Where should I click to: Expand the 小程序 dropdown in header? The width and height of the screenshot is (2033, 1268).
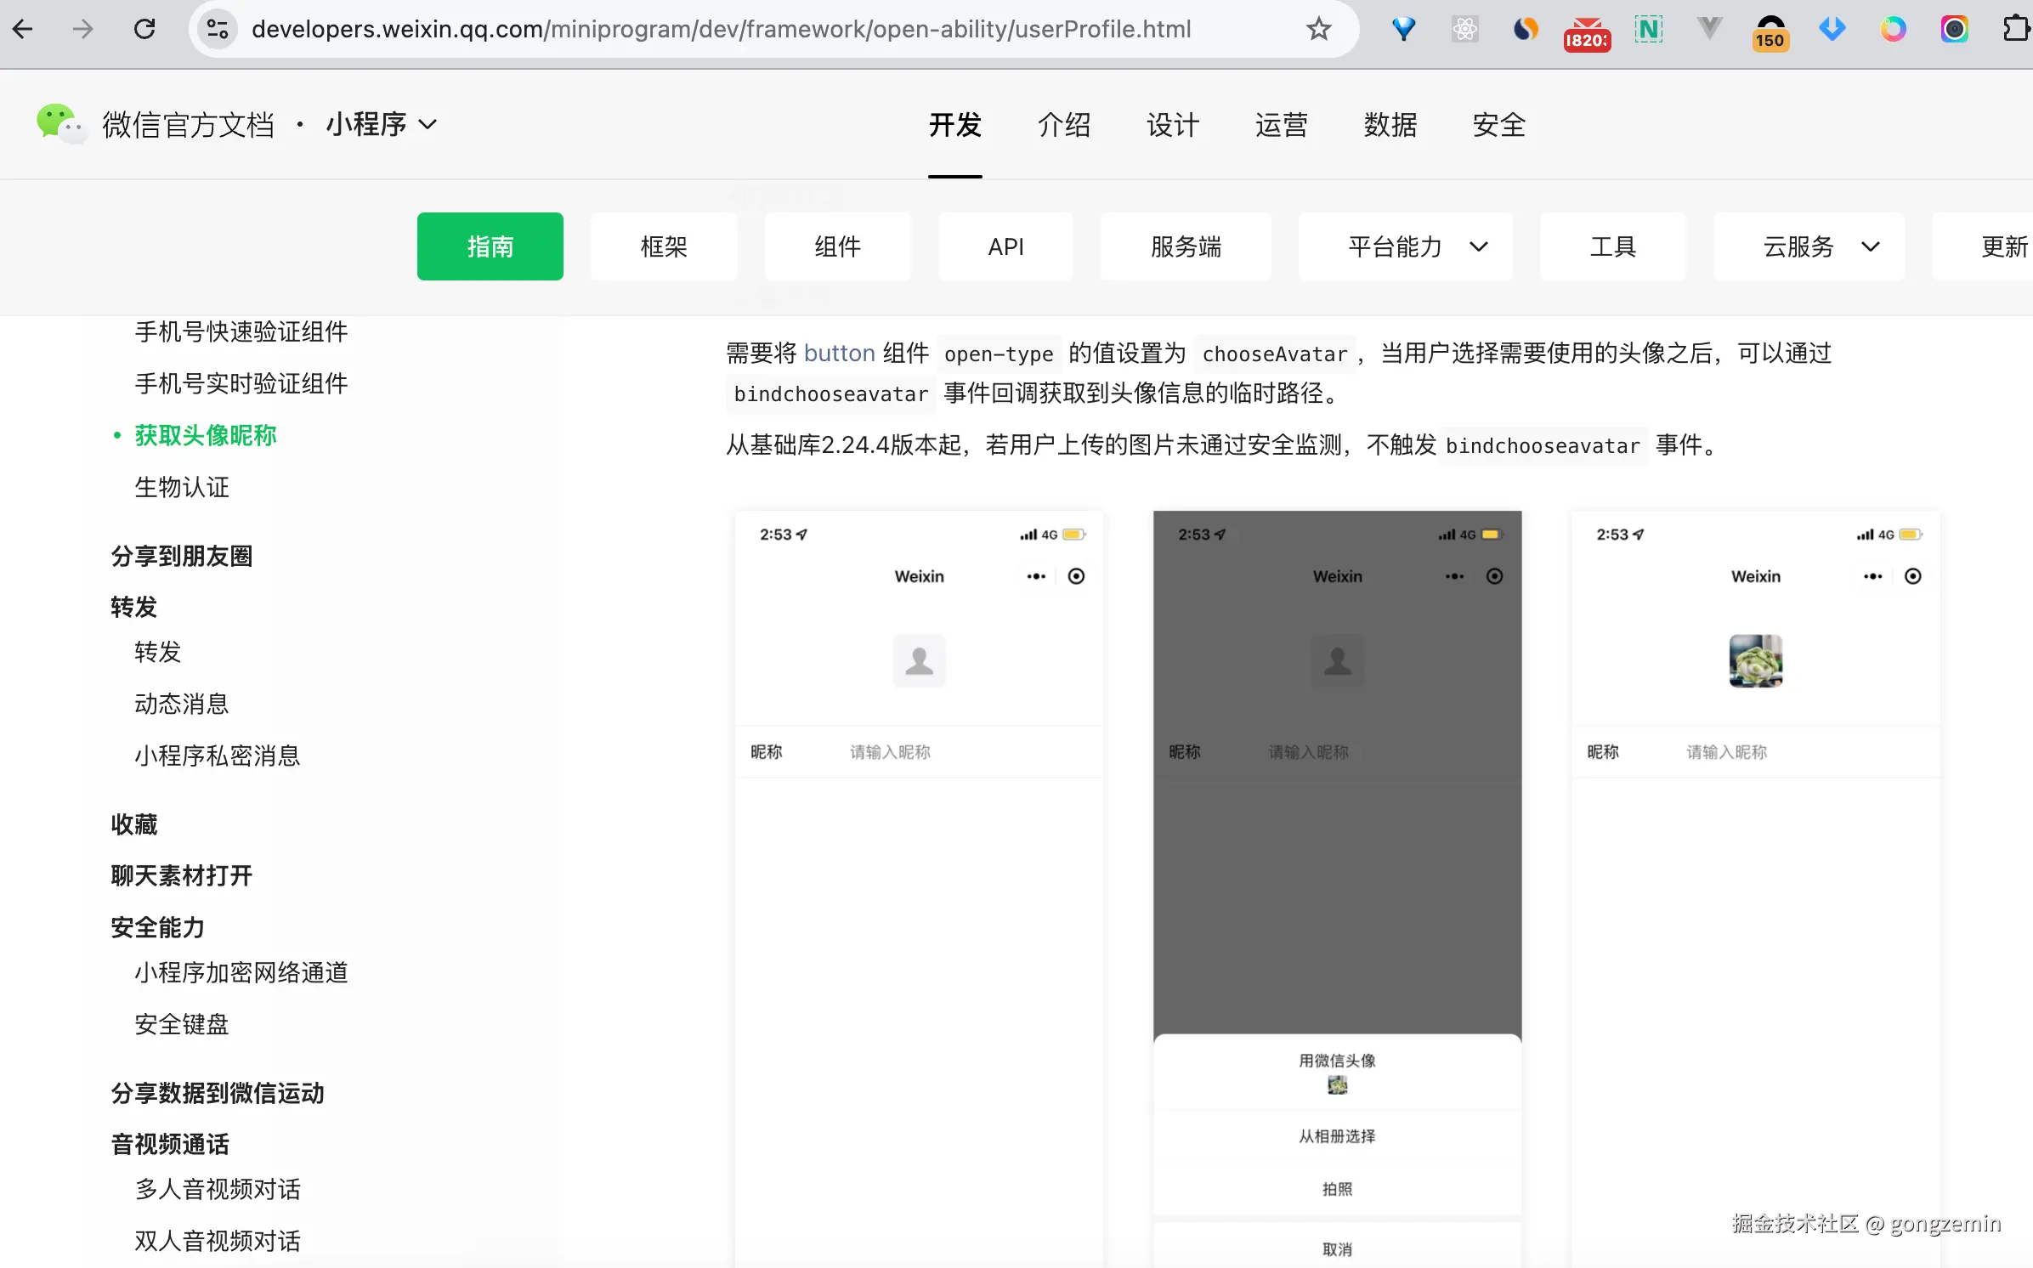coord(382,124)
